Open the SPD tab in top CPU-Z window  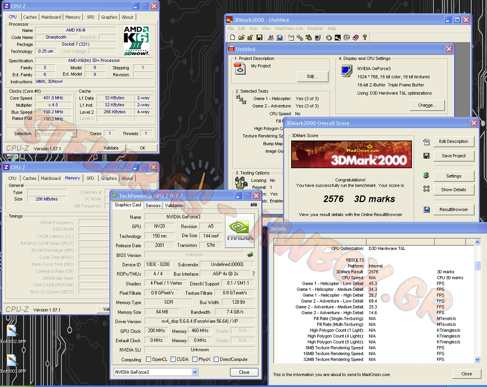click(x=90, y=17)
